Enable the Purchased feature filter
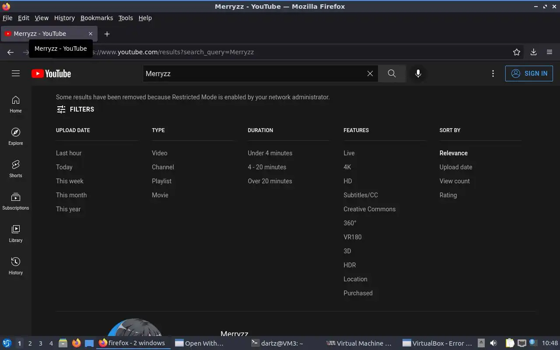The width and height of the screenshot is (560, 350). pos(358,293)
